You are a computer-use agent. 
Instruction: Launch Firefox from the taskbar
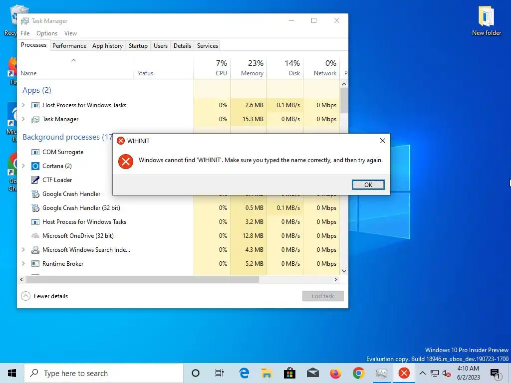[x=335, y=373]
